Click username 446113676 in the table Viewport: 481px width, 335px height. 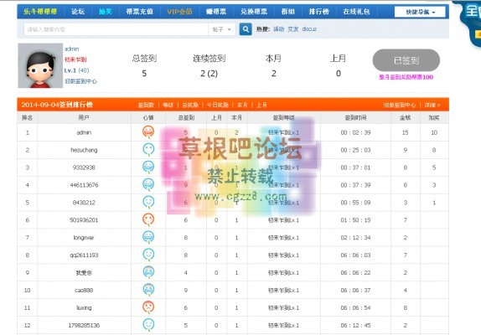pos(84,185)
